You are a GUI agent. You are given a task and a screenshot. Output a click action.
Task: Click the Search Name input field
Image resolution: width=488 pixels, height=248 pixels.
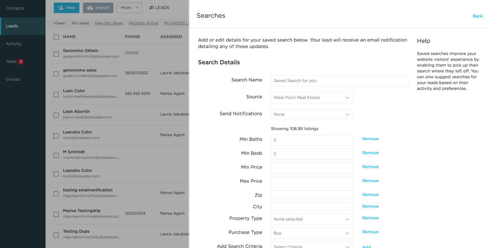pos(339,81)
